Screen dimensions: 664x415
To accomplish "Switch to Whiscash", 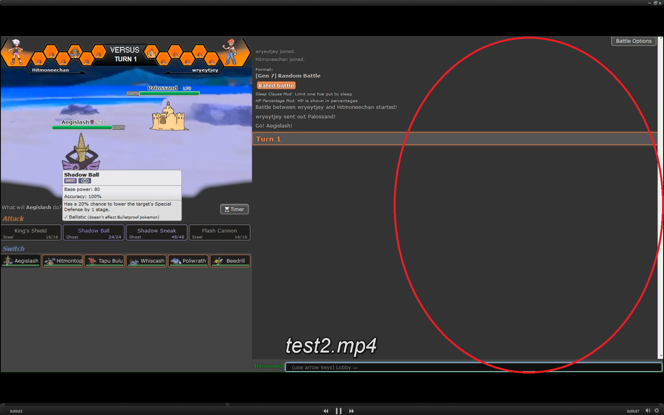I will pyautogui.click(x=146, y=261).
